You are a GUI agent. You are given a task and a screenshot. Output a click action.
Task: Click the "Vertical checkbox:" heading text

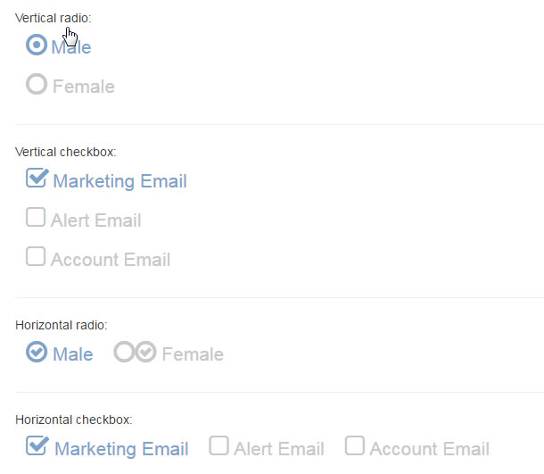pyautogui.click(x=66, y=152)
